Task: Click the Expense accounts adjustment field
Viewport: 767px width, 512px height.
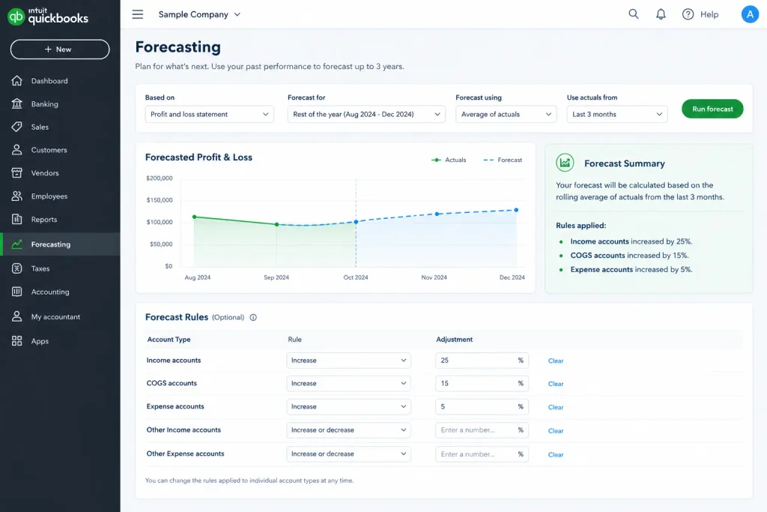Action: (x=482, y=407)
